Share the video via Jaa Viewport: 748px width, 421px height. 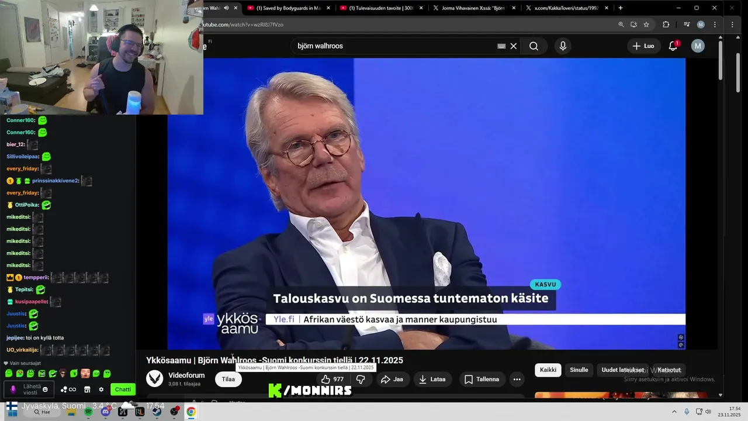[392, 379]
